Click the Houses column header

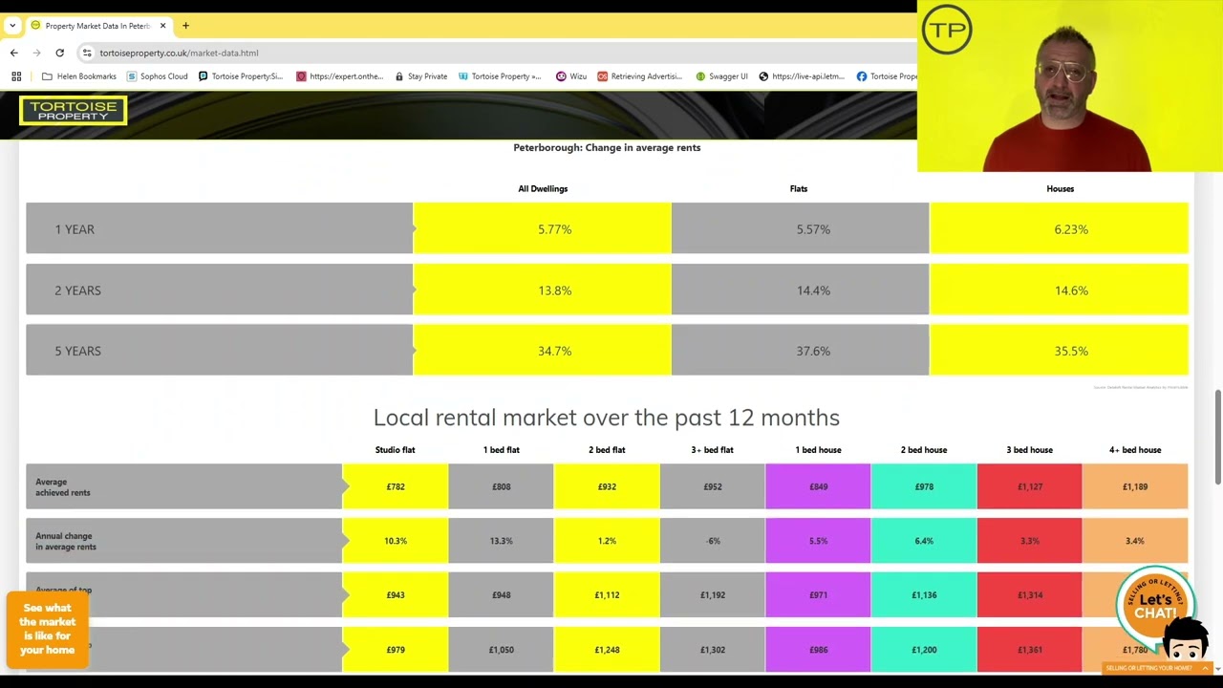pyautogui.click(x=1060, y=188)
